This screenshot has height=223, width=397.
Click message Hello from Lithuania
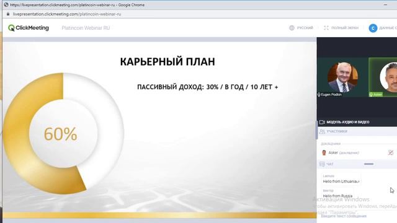[341, 181]
